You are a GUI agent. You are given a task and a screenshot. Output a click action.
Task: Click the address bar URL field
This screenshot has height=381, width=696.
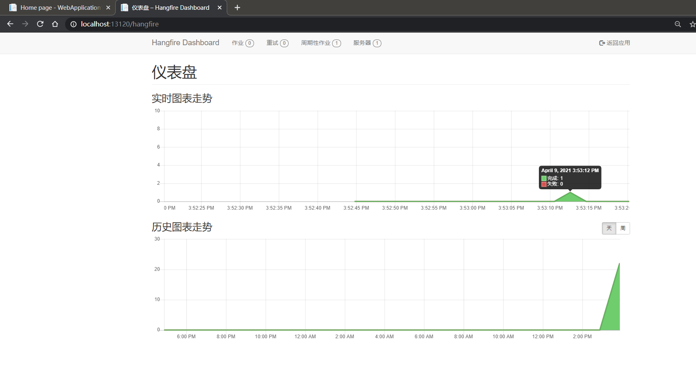(x=366, y=24)
